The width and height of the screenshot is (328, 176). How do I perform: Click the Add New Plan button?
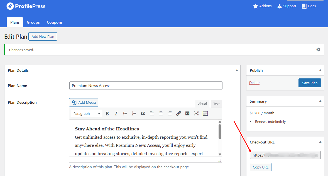[43, 36]
